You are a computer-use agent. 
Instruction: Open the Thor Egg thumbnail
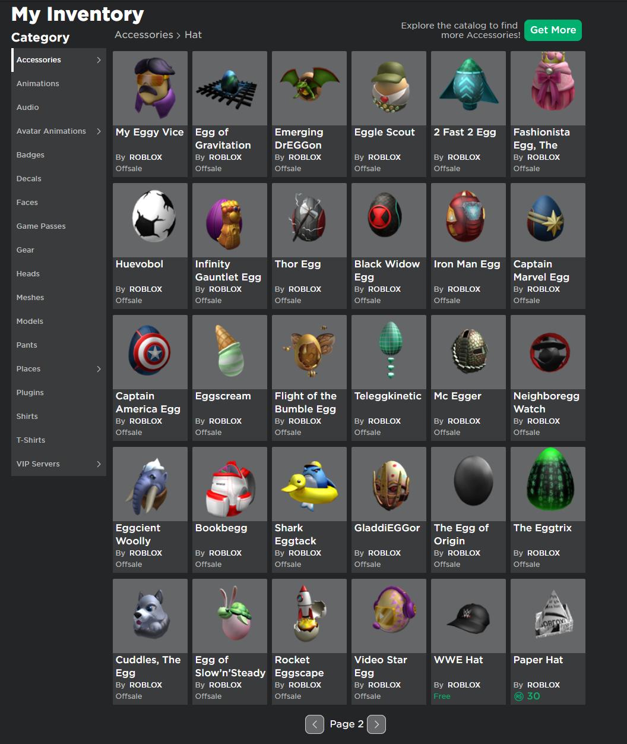pyautogui.click(x=309, y=220)
